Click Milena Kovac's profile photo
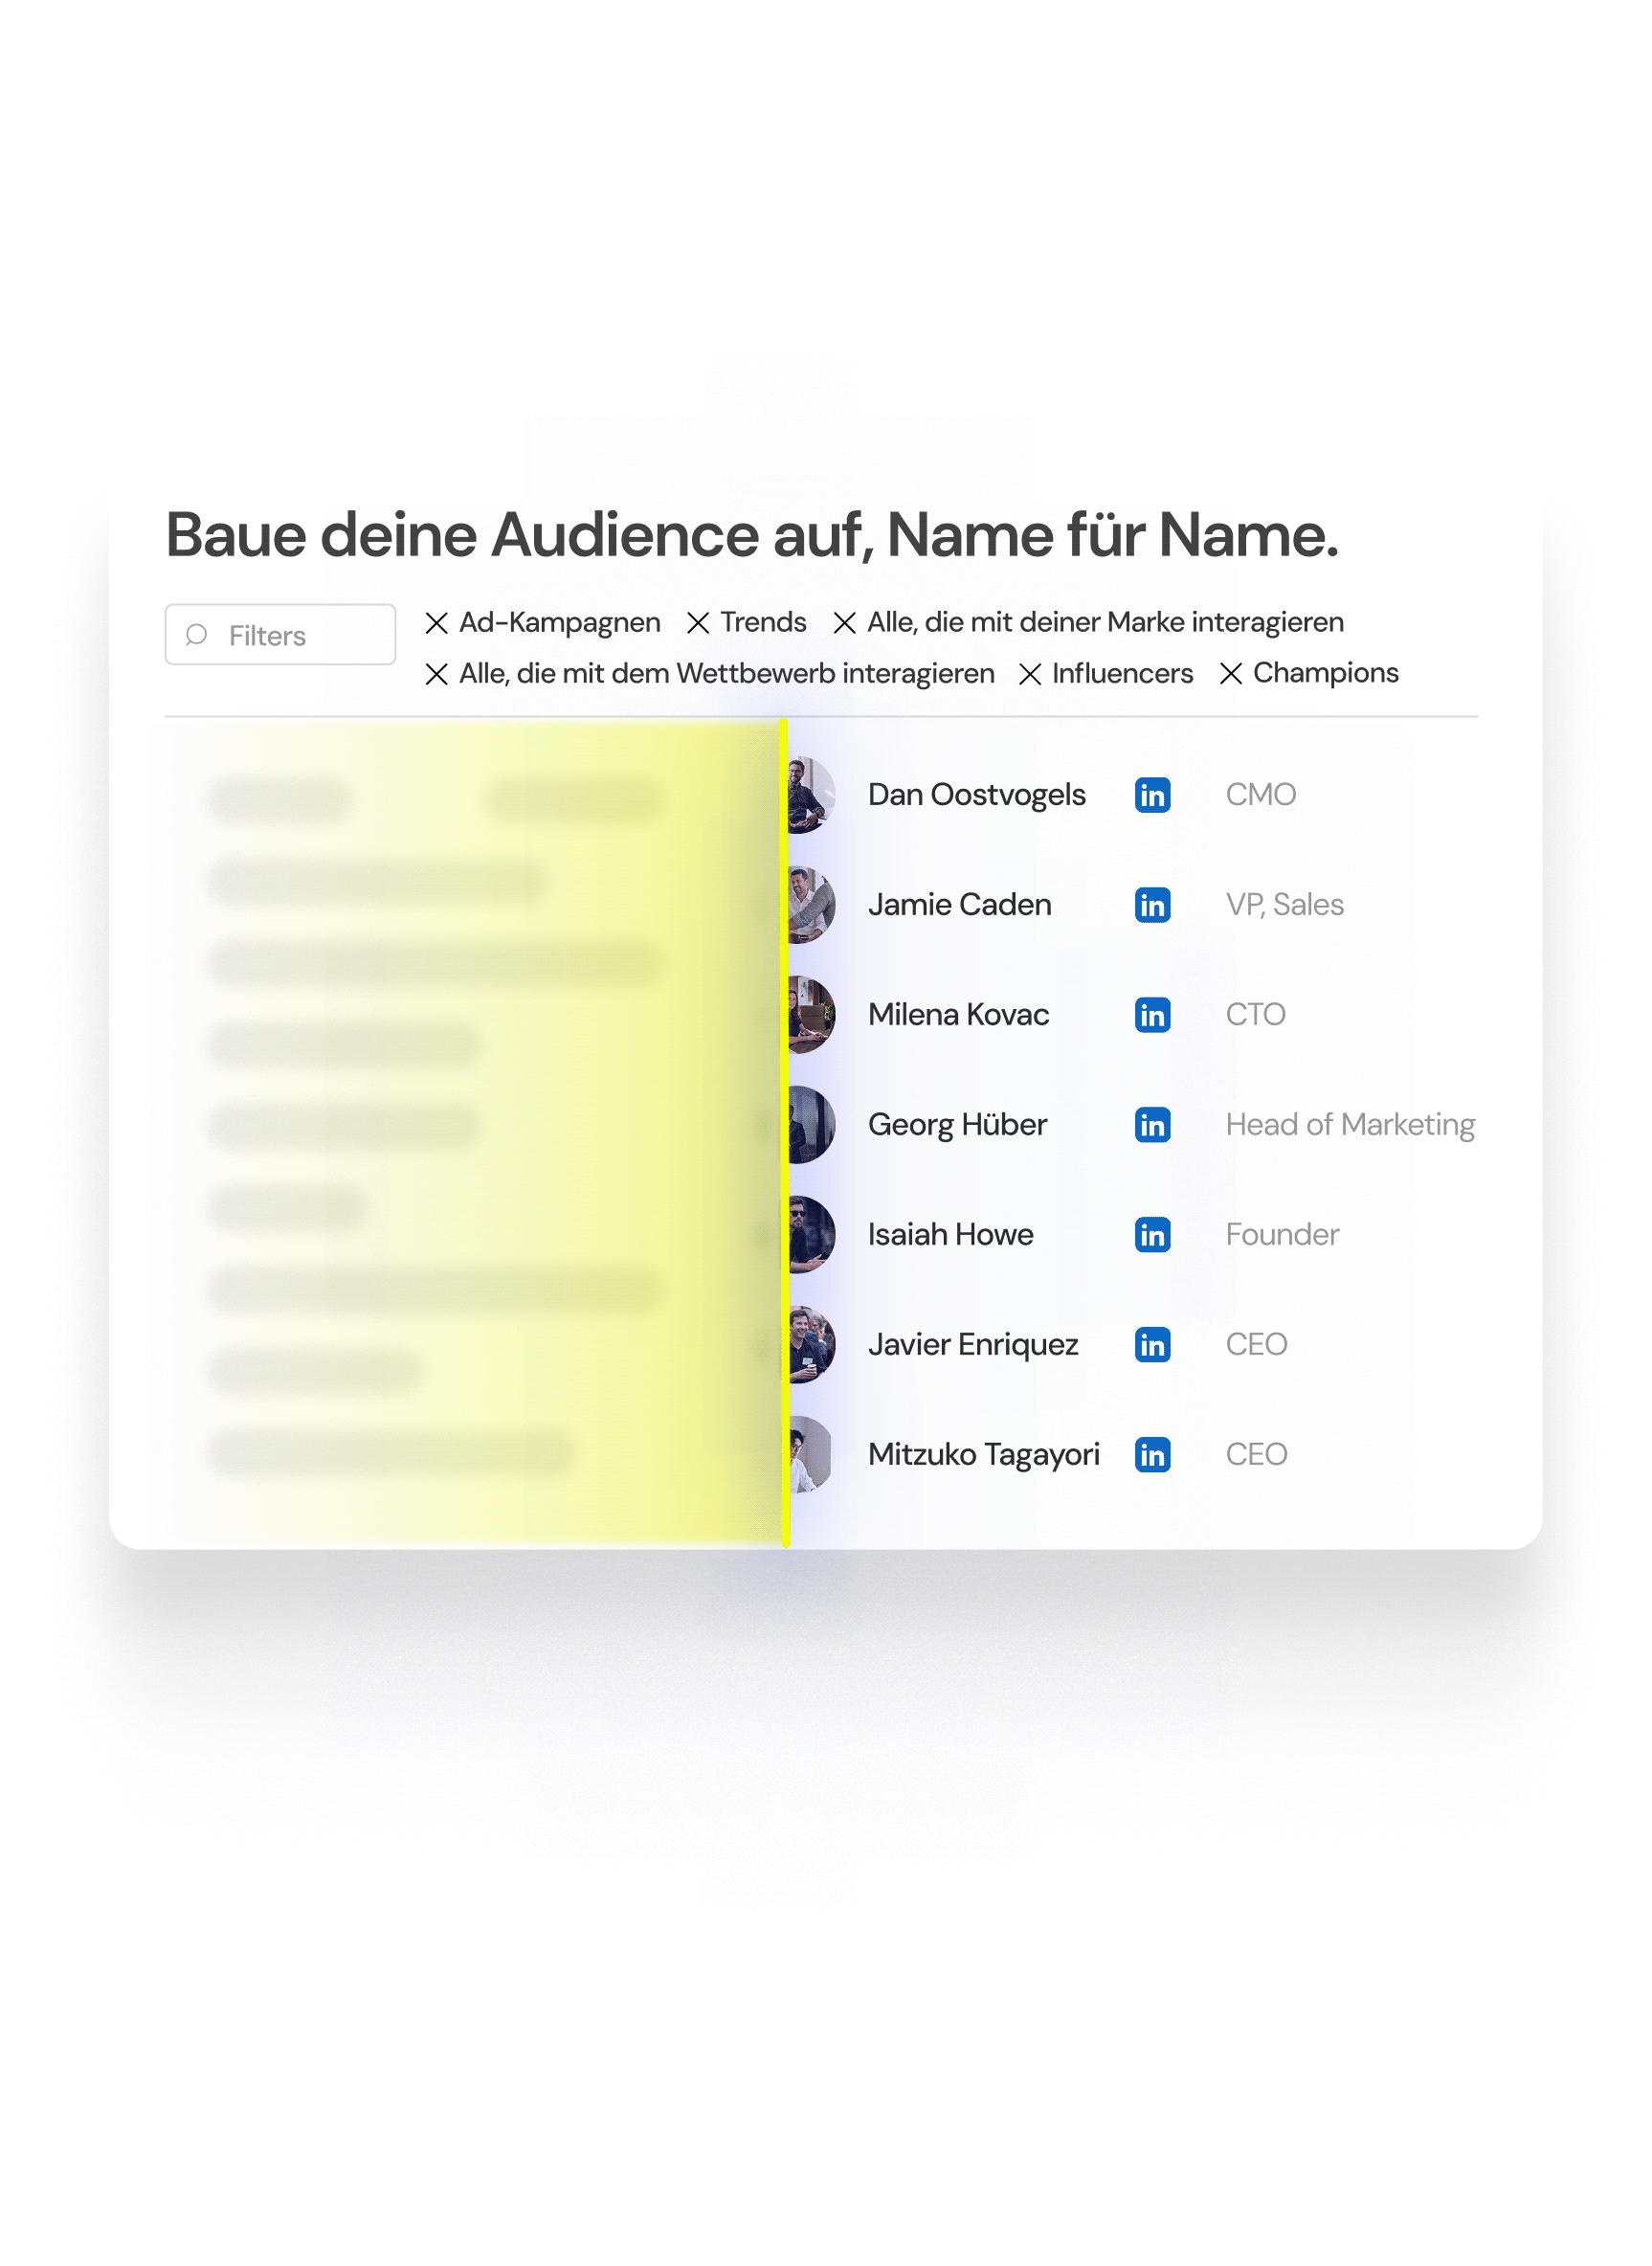 click(811, 1015)
